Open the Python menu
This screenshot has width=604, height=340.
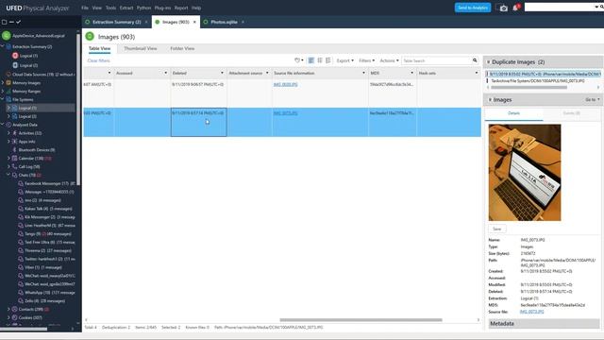(143, 8)
